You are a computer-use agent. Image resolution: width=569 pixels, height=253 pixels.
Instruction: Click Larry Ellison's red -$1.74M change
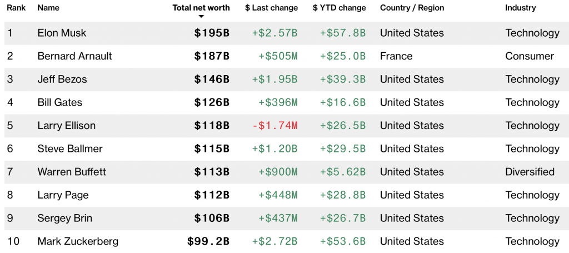[274, 126]
